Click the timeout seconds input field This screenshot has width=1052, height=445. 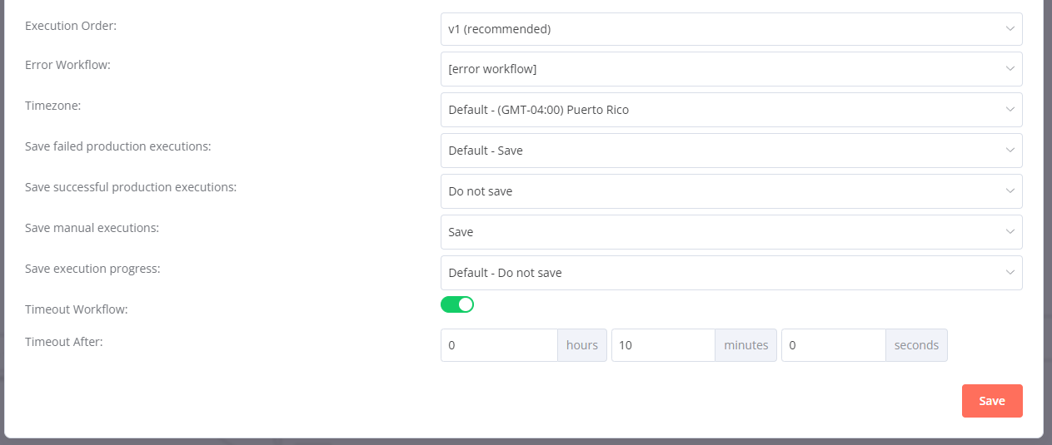[x=833, y=345]
